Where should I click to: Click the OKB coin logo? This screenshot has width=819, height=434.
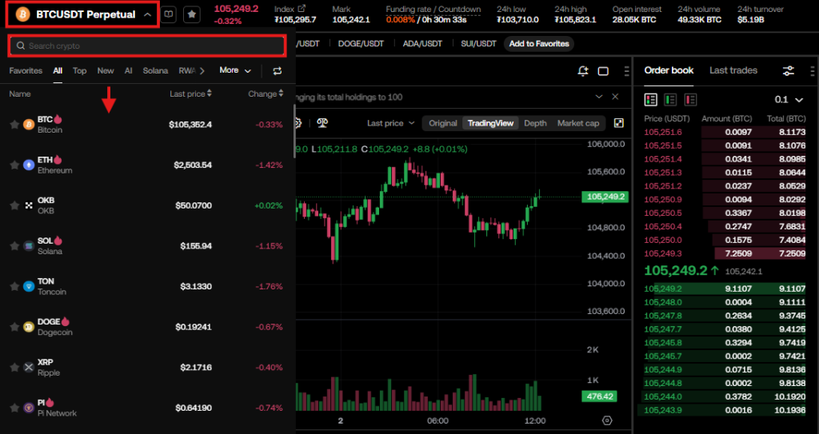pyautogui.click(x=29, y=205)
